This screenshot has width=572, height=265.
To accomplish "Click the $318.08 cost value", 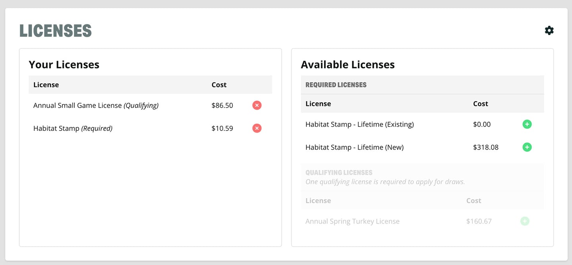I will tap(486, 148).
